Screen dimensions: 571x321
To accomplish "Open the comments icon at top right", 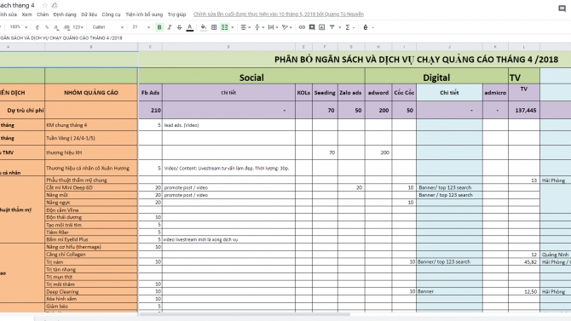I will [562, 9].
